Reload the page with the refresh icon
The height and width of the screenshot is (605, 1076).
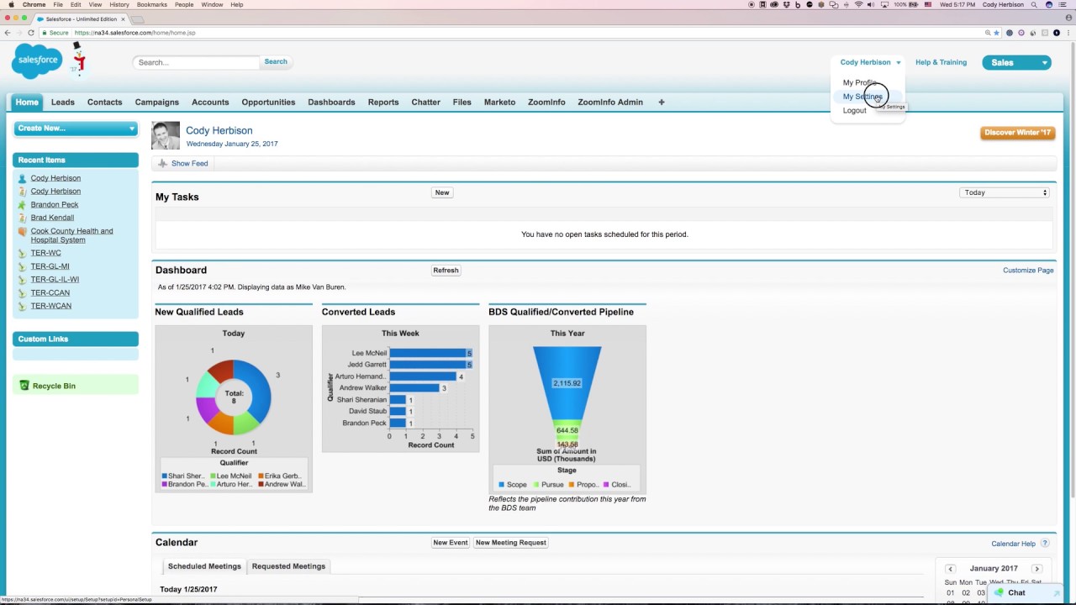pos(31,33)
